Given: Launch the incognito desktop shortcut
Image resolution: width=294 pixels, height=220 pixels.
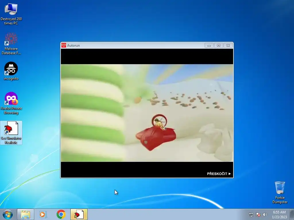Looking at the screenshot, I should tap(11, 71).
